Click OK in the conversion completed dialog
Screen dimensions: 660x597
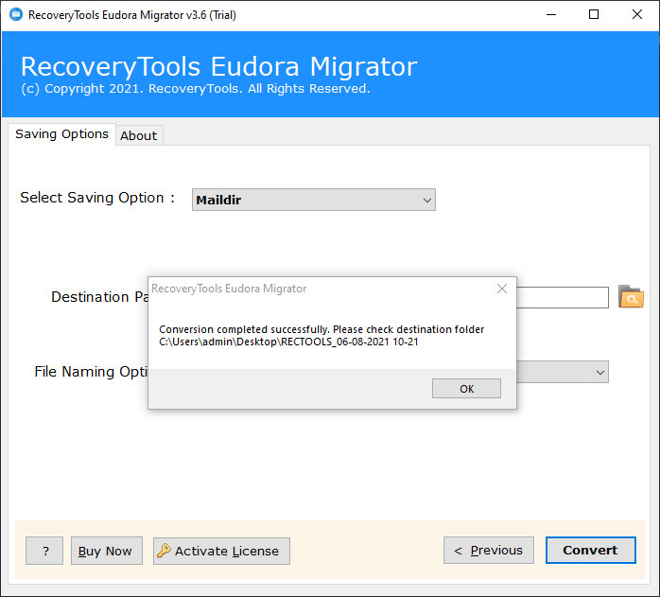[x=466, y=388]
